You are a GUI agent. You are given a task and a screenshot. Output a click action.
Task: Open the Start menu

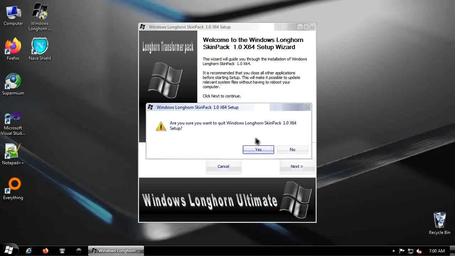(x=9, y=250)
